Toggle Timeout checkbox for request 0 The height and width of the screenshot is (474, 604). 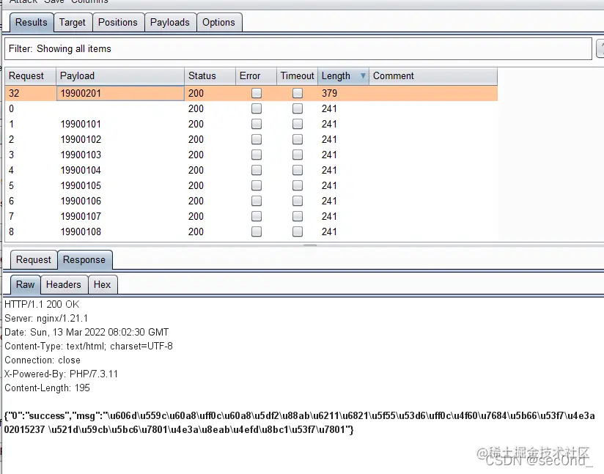pos(298,108)
